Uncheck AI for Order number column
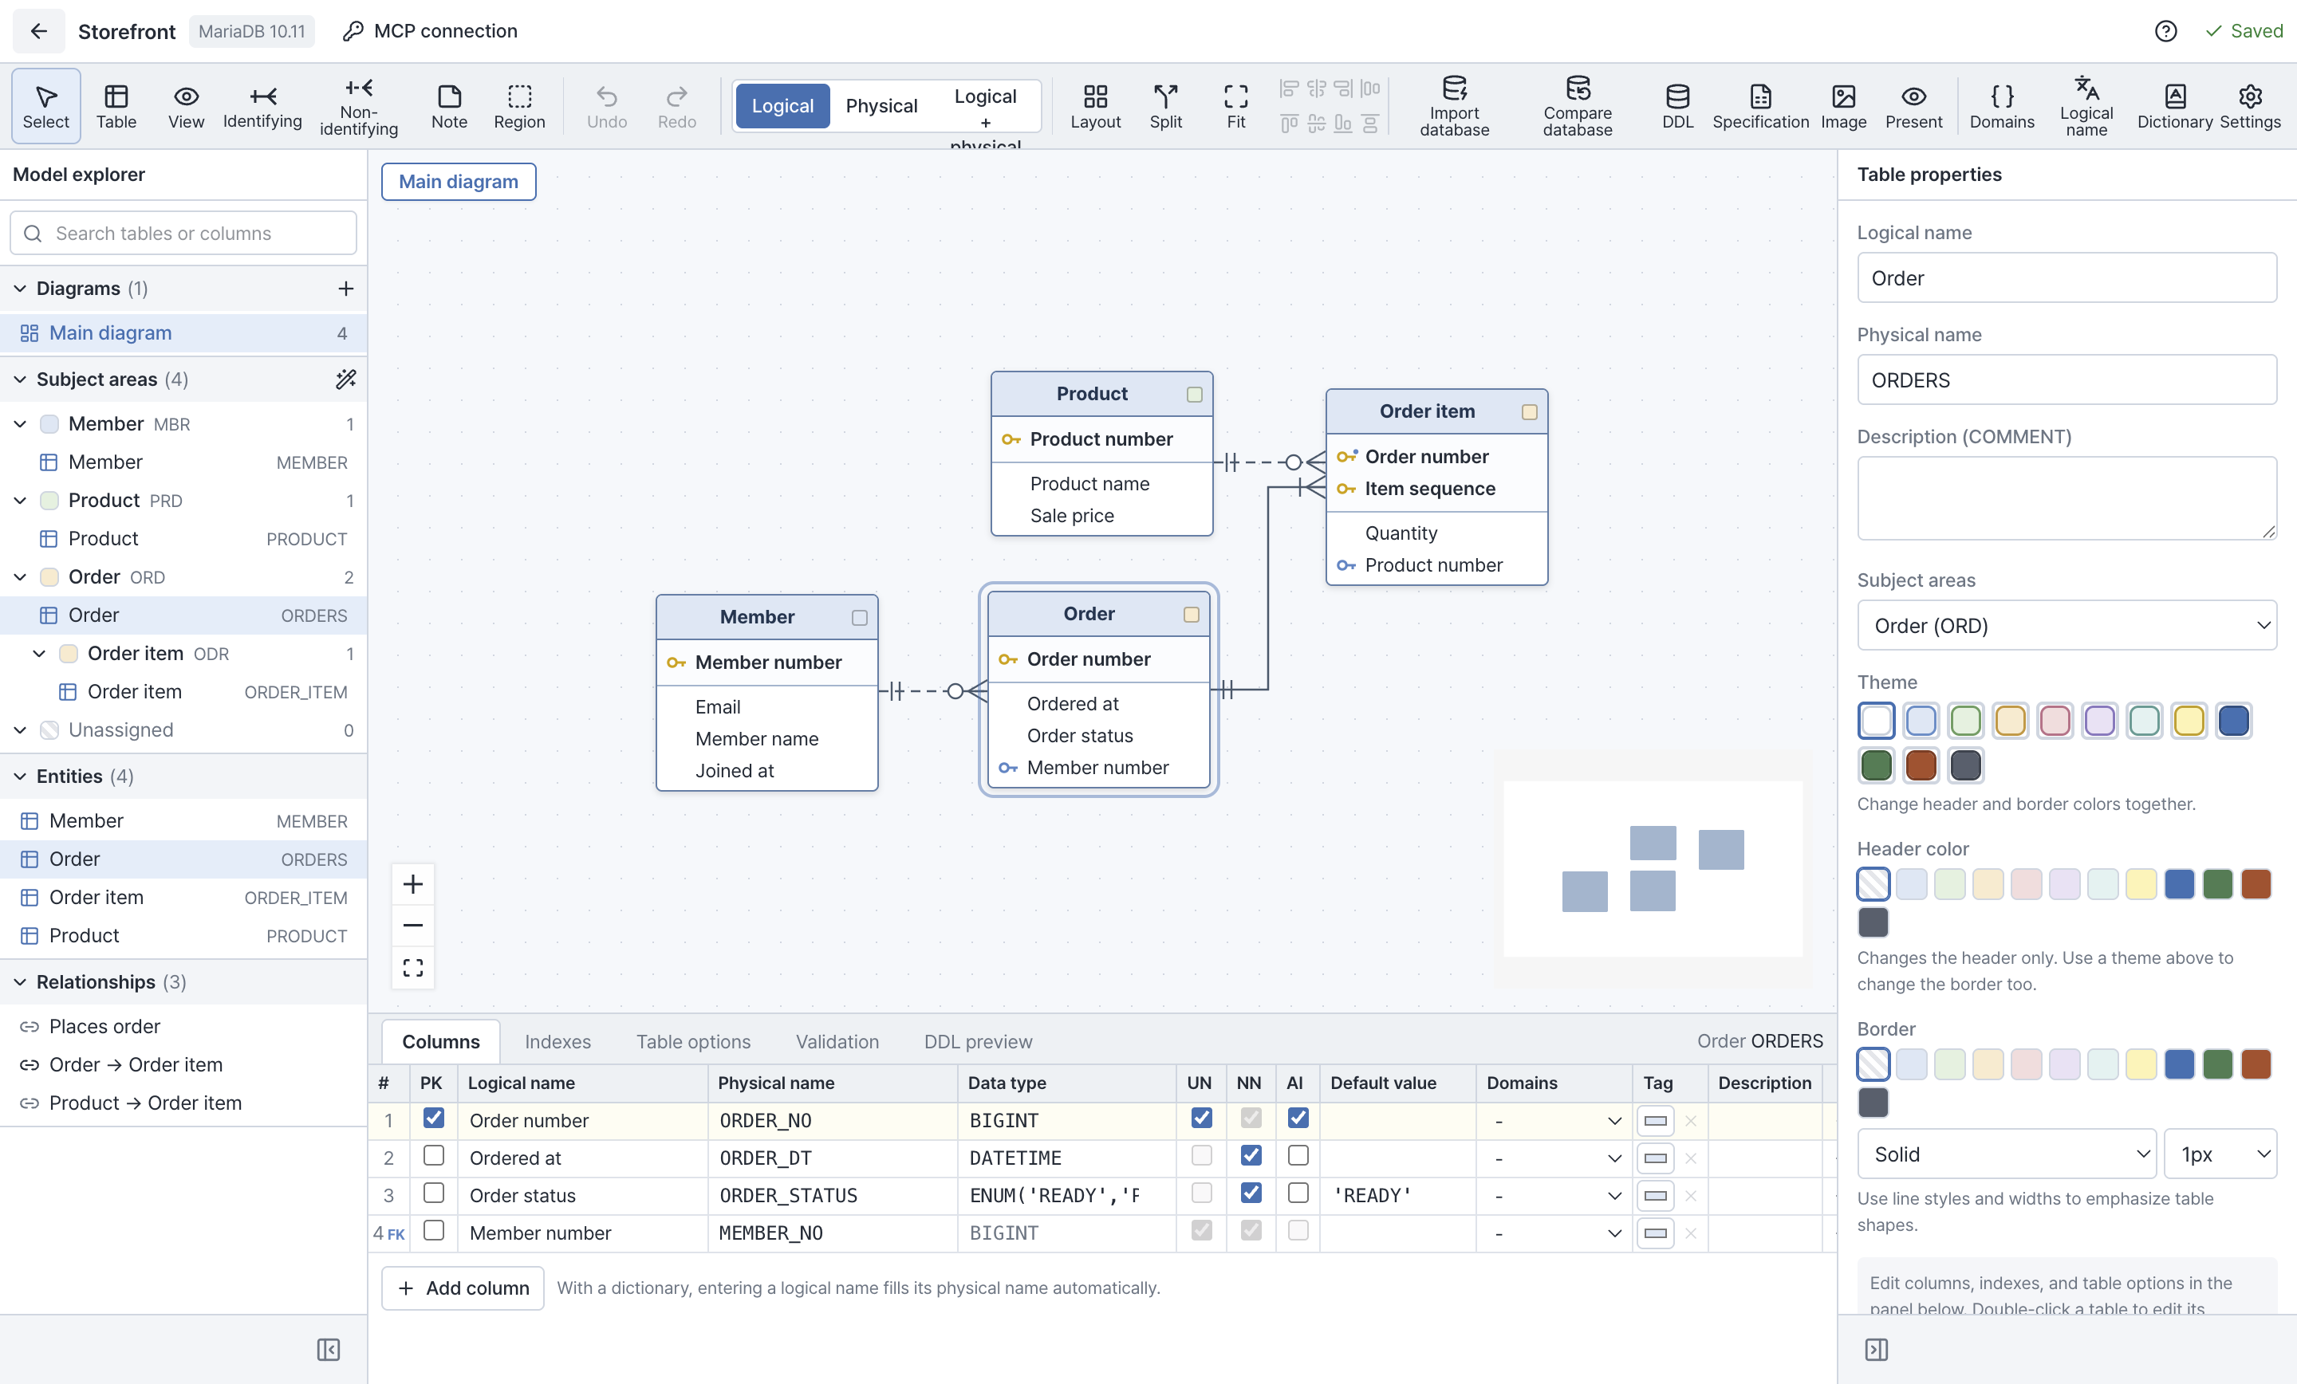2297x1384 pixels. pyautogui.click(x=1298, y=1118)
